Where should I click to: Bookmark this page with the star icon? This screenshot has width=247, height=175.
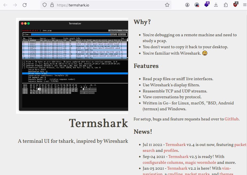pos(167,5)
